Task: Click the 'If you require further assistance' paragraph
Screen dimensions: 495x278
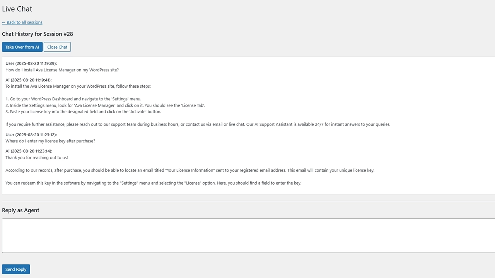Action: click(198, 124)
